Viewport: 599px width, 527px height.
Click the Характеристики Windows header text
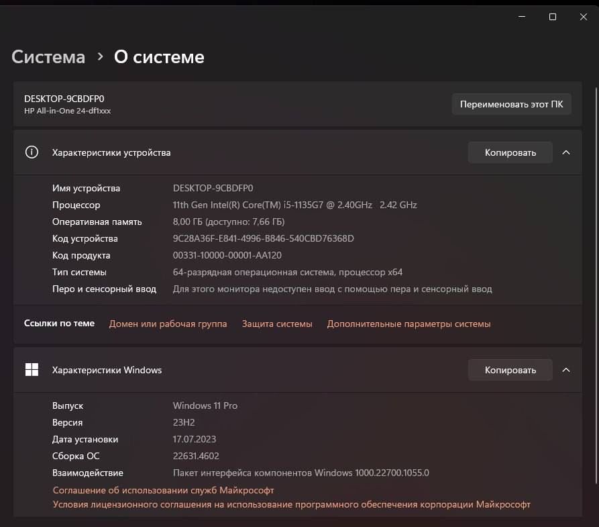[x=107, y=370]
